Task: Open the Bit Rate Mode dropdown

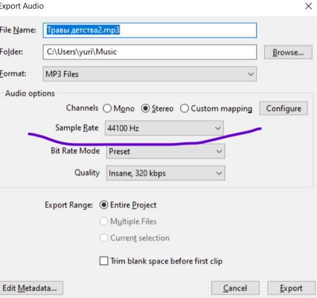Action: [x=165, y=151]
